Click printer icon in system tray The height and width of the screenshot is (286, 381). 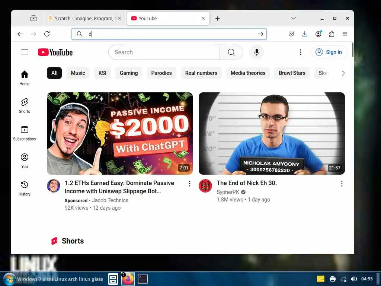(333, 279)
